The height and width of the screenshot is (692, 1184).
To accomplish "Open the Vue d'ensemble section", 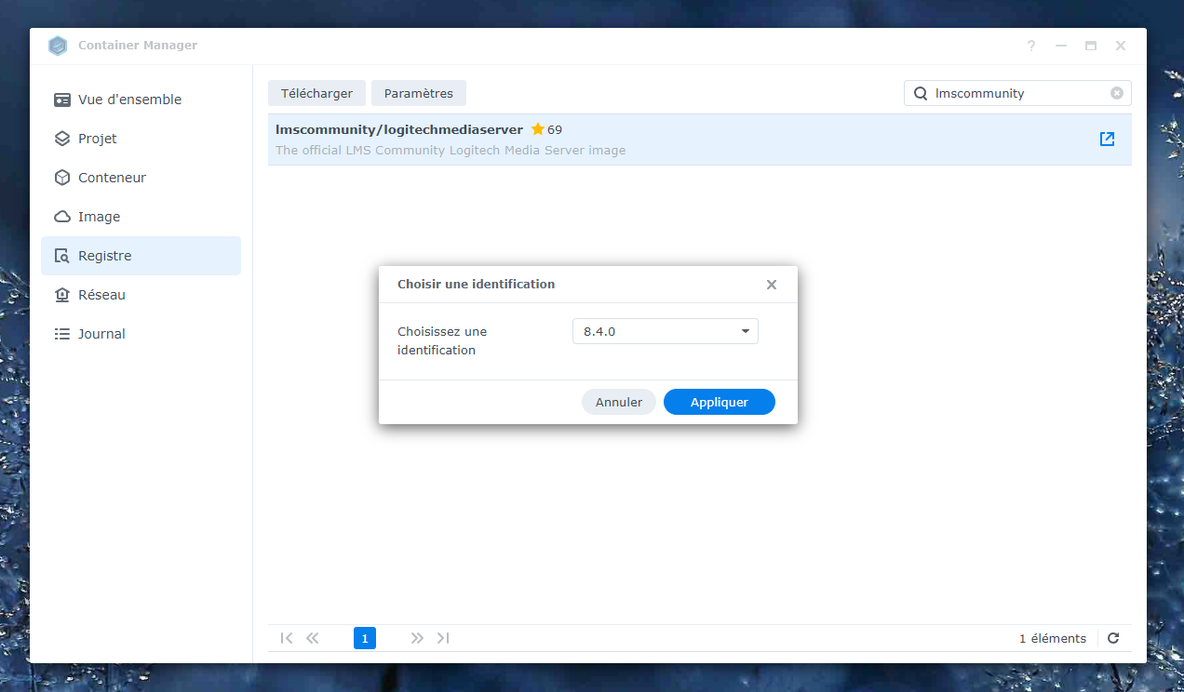I will point(141,100).
